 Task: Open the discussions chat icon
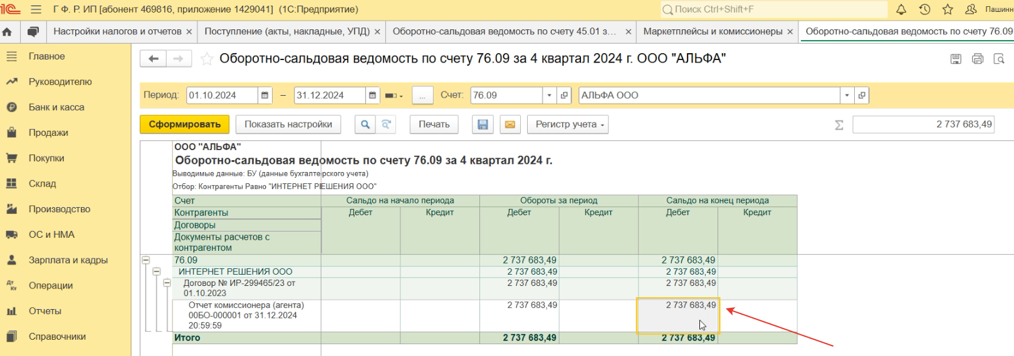[33, 31]
